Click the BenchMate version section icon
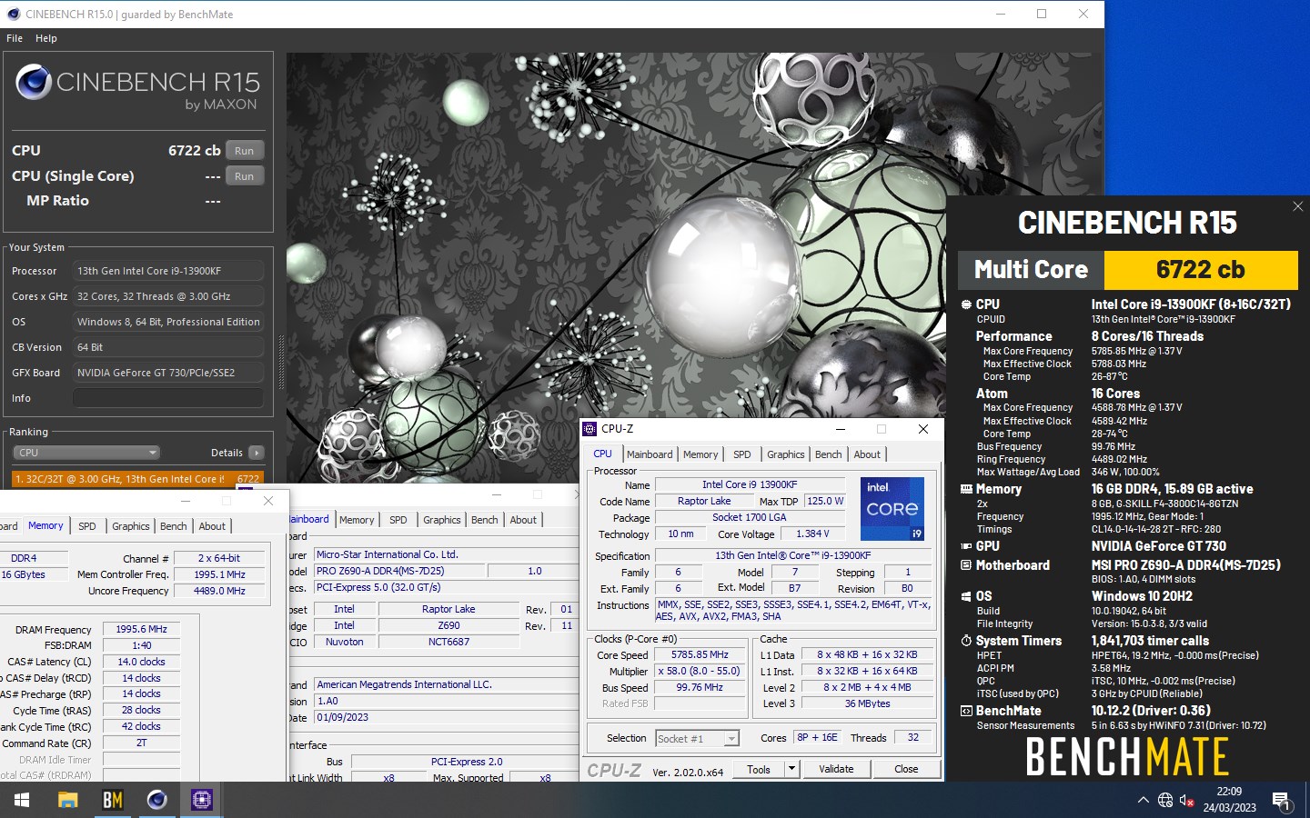 click(x=966, y=711)
